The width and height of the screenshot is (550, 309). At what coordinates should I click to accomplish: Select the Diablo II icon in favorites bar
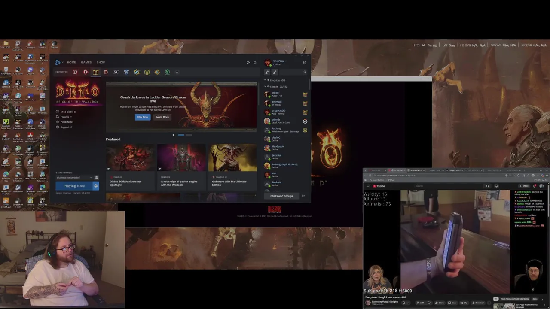pyautogui.click(x=95, y=72)
